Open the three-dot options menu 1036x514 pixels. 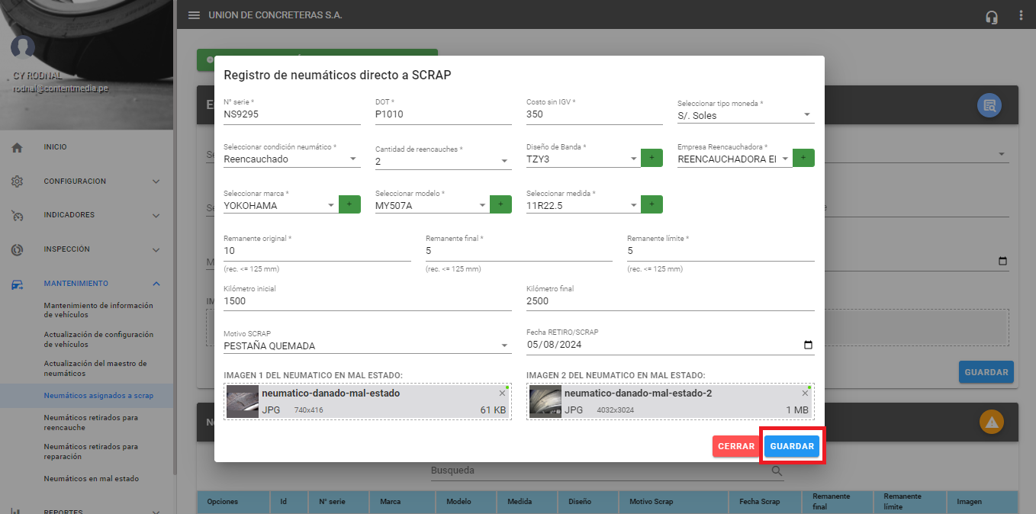pos(1021,15)
